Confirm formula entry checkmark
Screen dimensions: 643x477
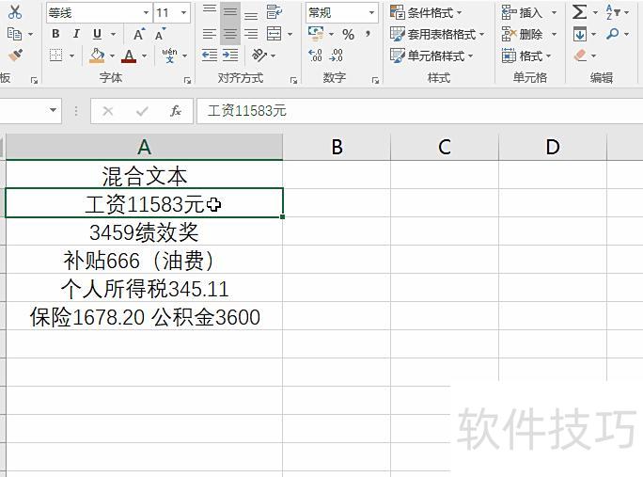142,111
